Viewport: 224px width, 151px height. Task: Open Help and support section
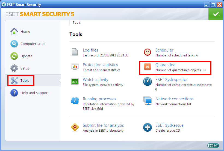pos(34,93)
